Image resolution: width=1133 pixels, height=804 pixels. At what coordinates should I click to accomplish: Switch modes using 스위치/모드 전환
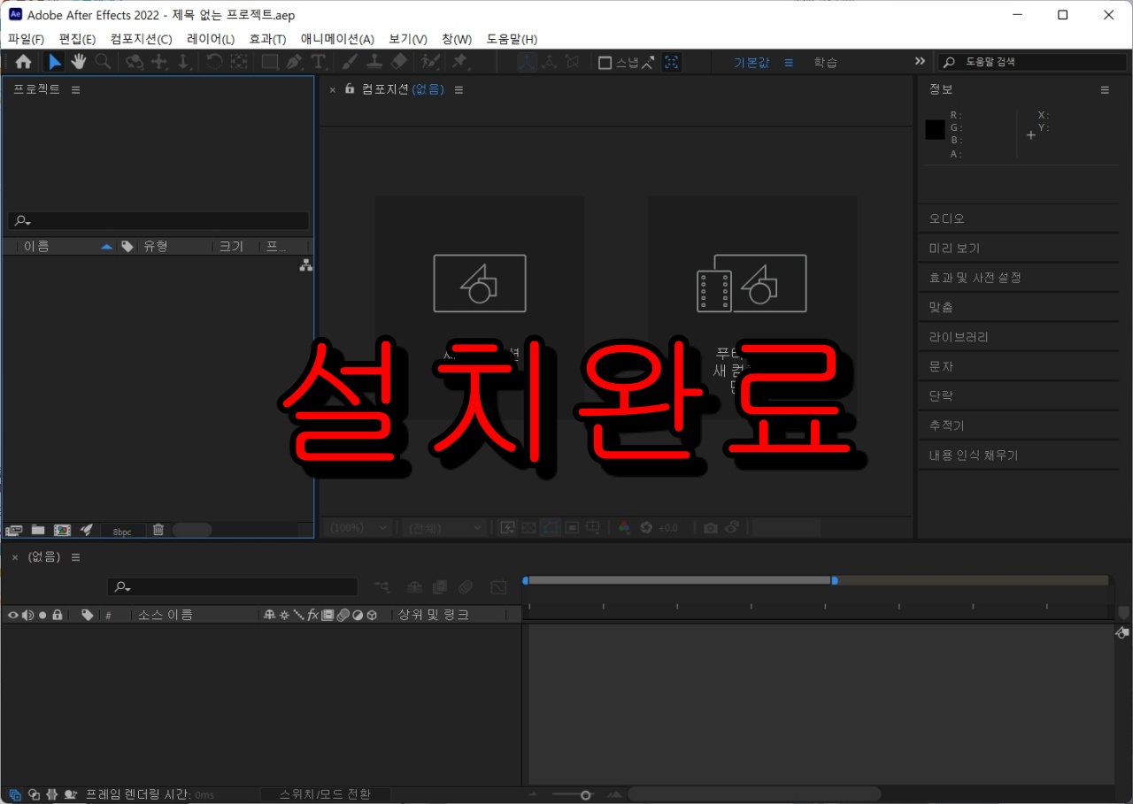click(x=325, y=793)
